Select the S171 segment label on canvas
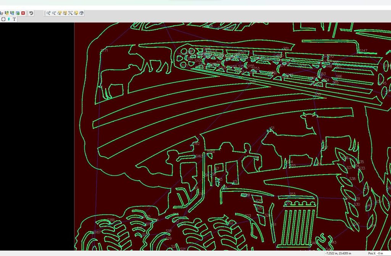The image size is (391, 256). [104, 50]
